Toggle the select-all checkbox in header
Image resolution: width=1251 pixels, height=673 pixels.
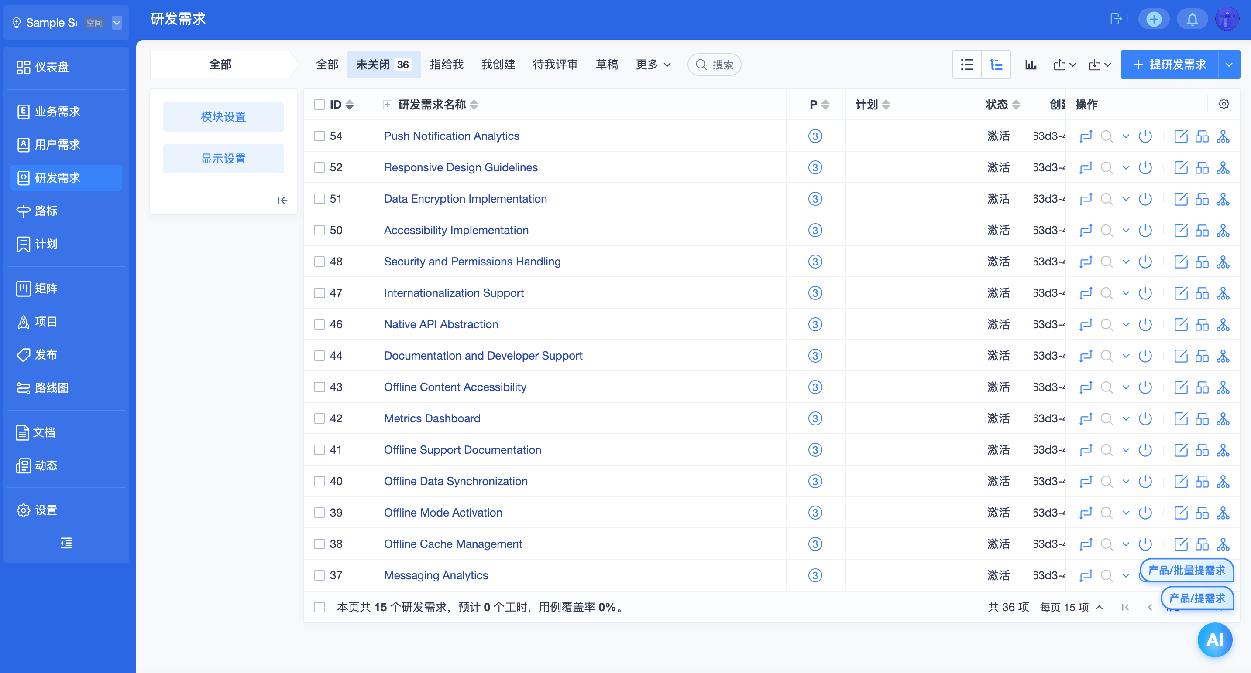coord(319,105)
